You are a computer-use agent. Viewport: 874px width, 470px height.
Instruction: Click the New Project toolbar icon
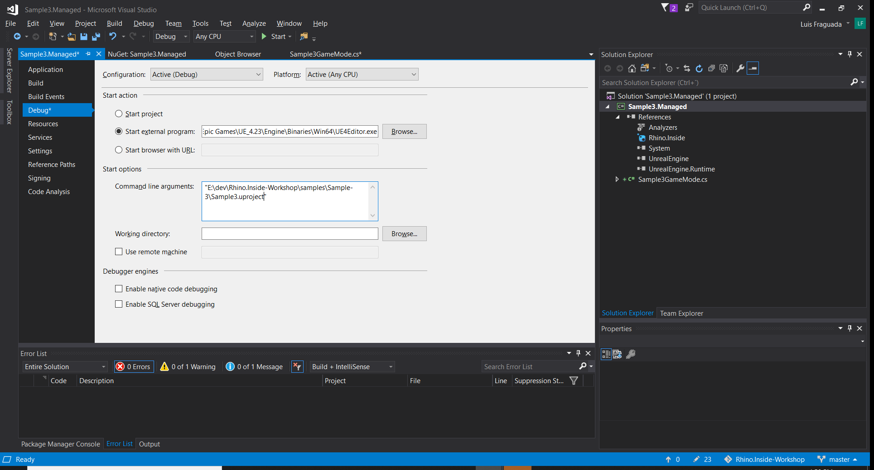pyautogui.click(x=53, y=37)
